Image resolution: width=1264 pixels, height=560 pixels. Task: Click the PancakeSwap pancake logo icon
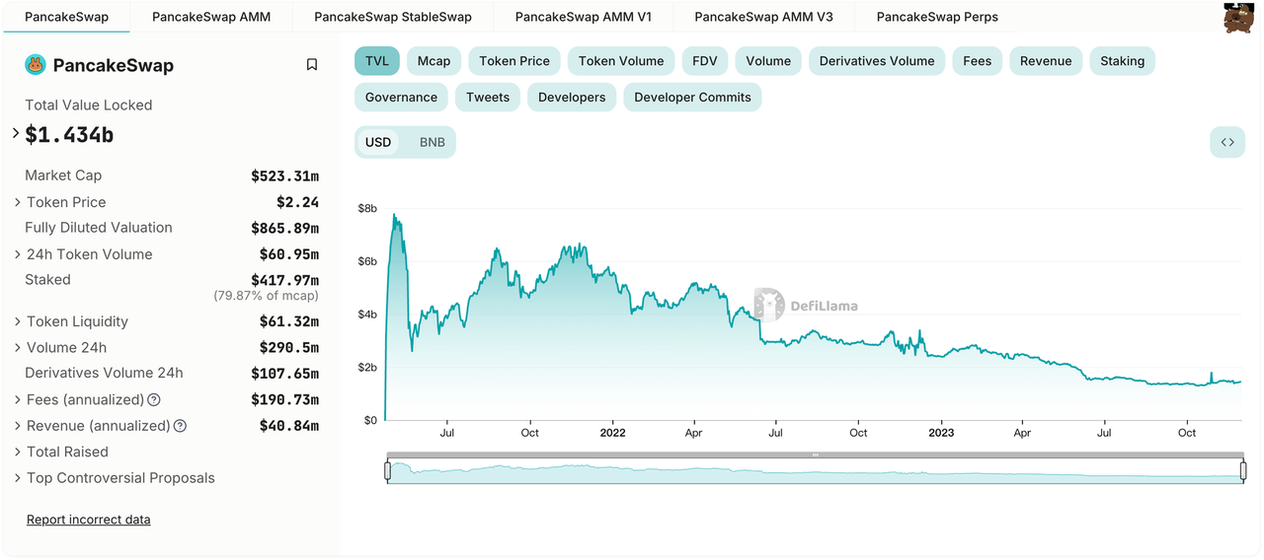click(x=36, y=65)
